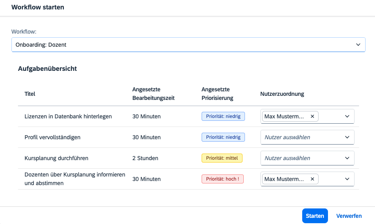Click Priorität: niedrig badge in Profil row
This screenshot has height=224, width=375.
(223, 137)
